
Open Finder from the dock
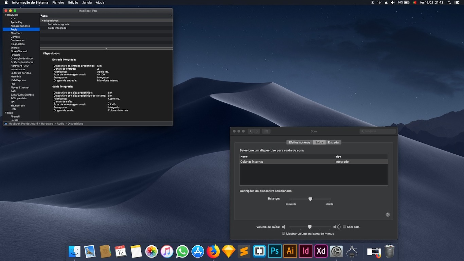74,251
